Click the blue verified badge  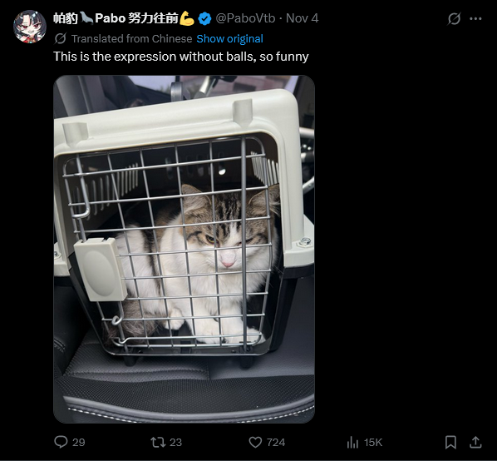click(x=204, y=18)
